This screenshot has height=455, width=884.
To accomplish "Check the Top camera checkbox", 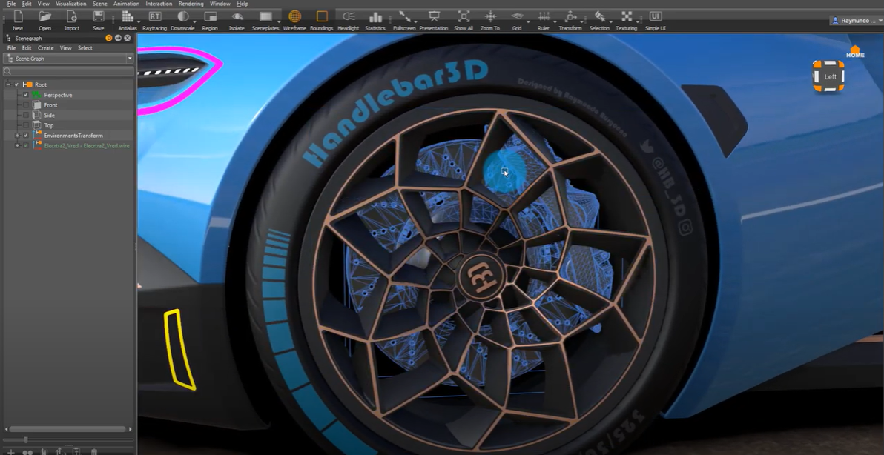I will pyautogui.click(x=26, y=125).
